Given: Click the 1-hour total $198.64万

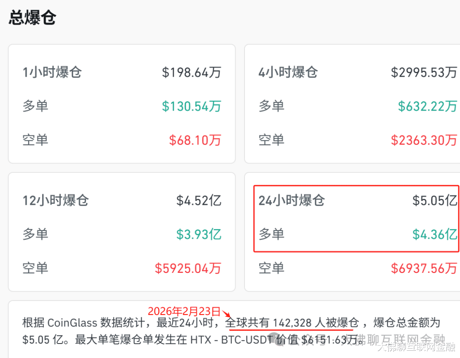Looking at the screenshot, I should (x=191, y=72).
